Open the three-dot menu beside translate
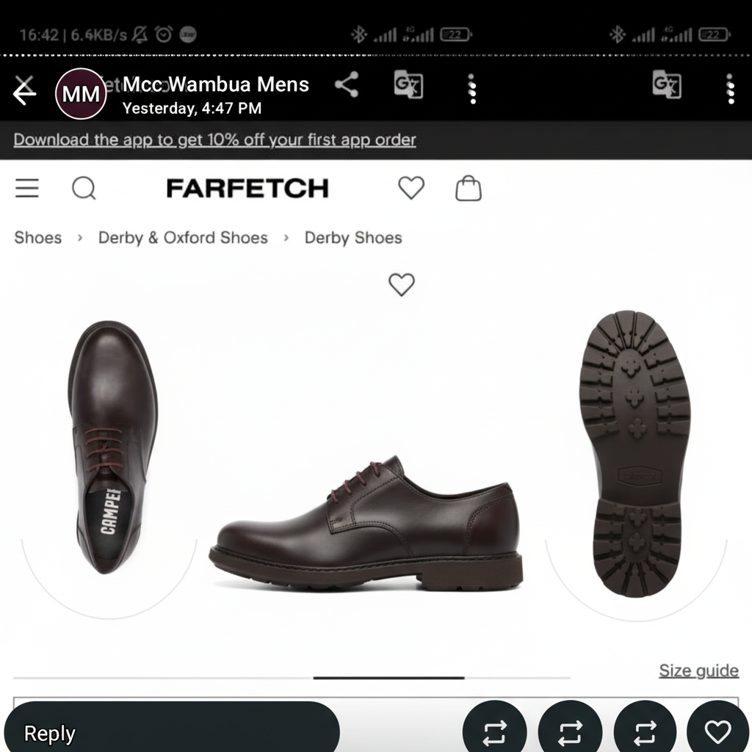The height and width of the screenshot is (752, 752). pos(472,89)
